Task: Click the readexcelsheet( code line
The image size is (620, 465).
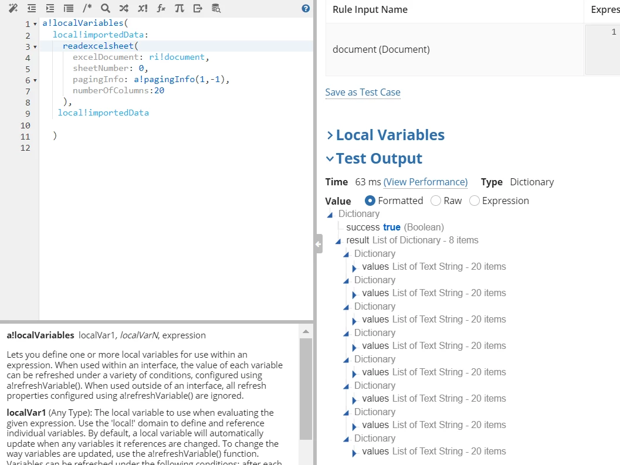Action: pyautogui.click(x=100, y=46)
